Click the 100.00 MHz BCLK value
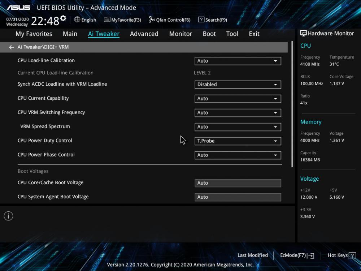 [x=312, y=84]
